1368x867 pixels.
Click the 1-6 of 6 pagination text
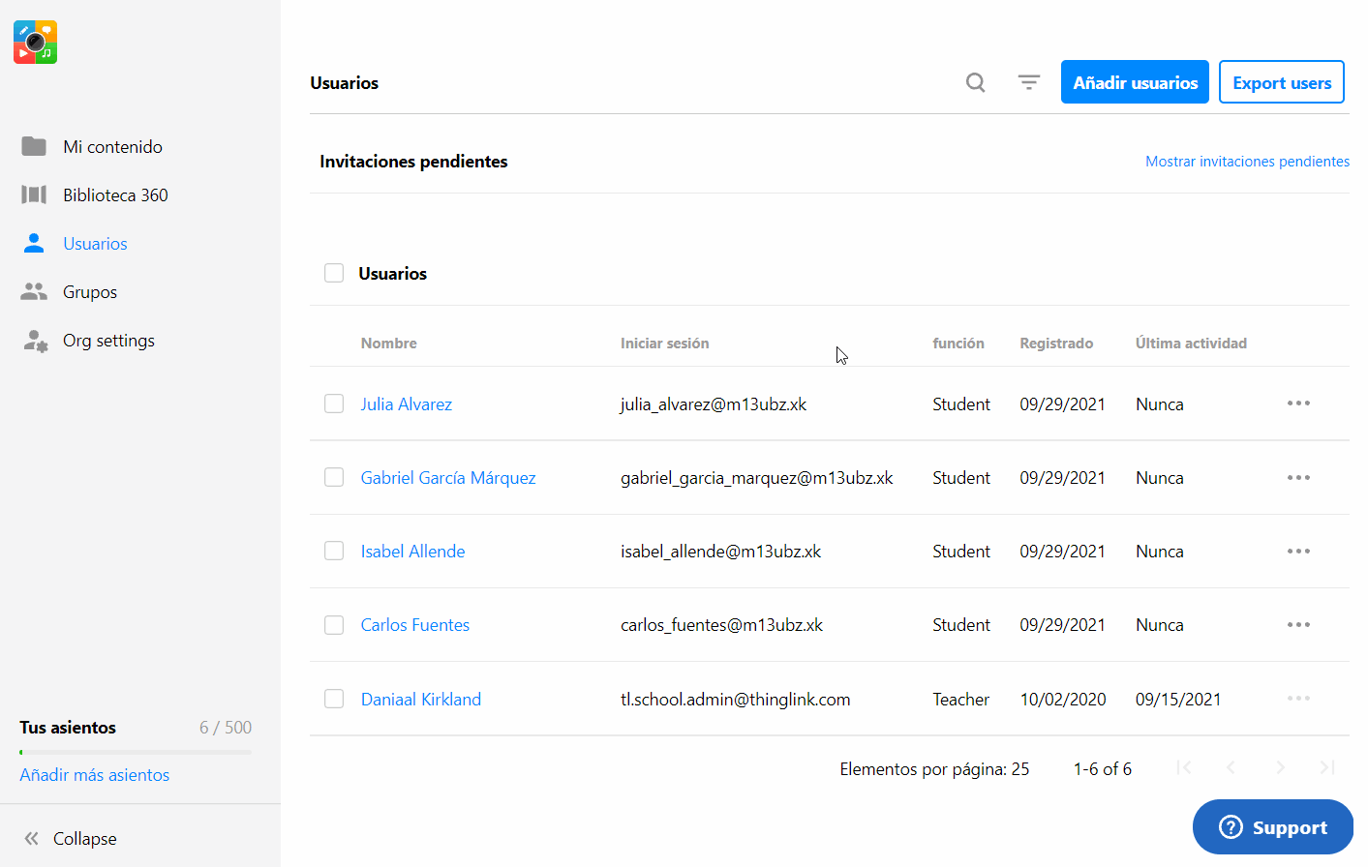[1102, 769]
